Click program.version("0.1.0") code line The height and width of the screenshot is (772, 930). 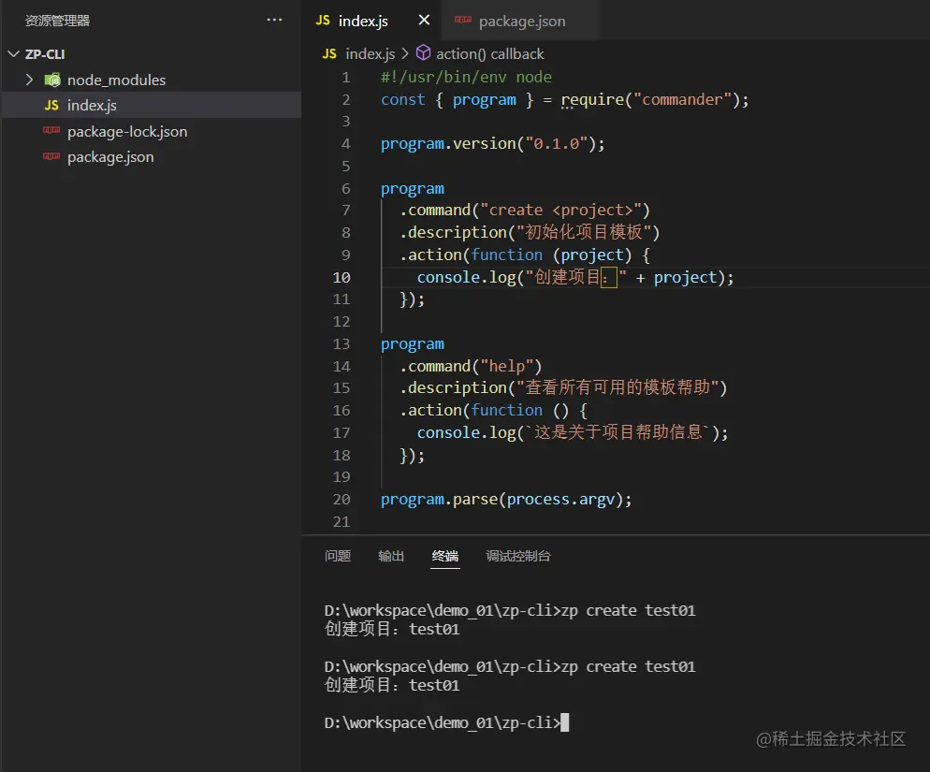point(493,143)
